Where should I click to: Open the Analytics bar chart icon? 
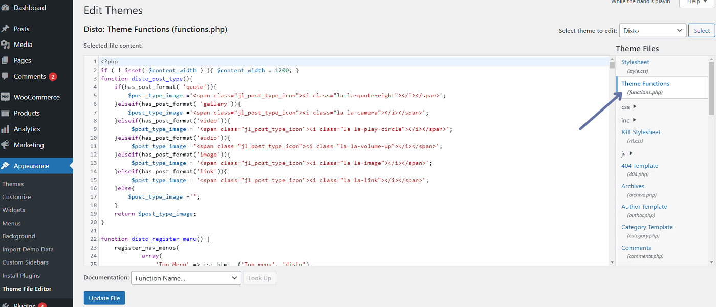tap(5, 129)
